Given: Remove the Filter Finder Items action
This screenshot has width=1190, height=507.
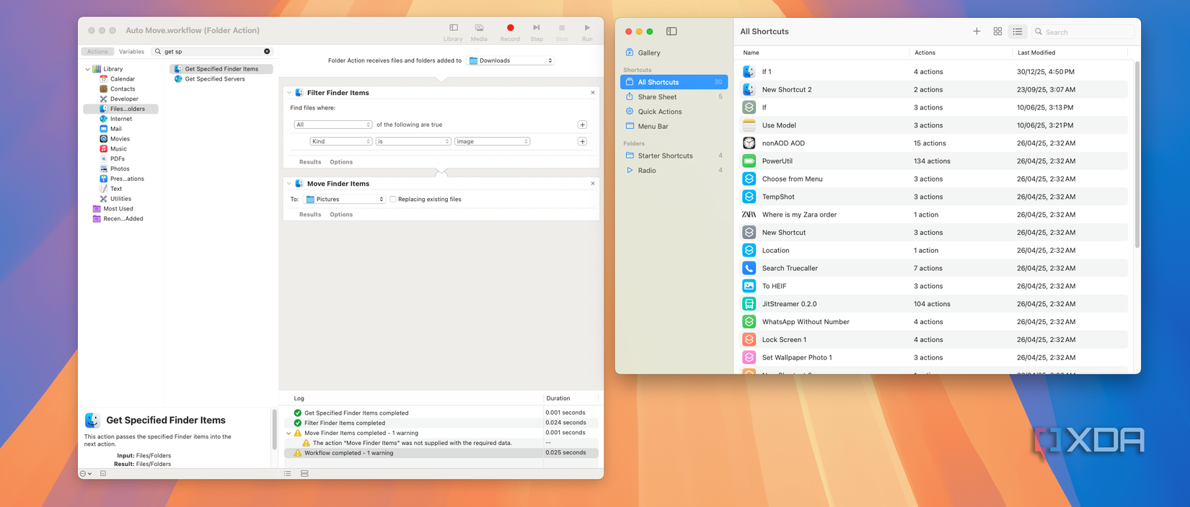Looking at the screenshot, I should (593, 92).
